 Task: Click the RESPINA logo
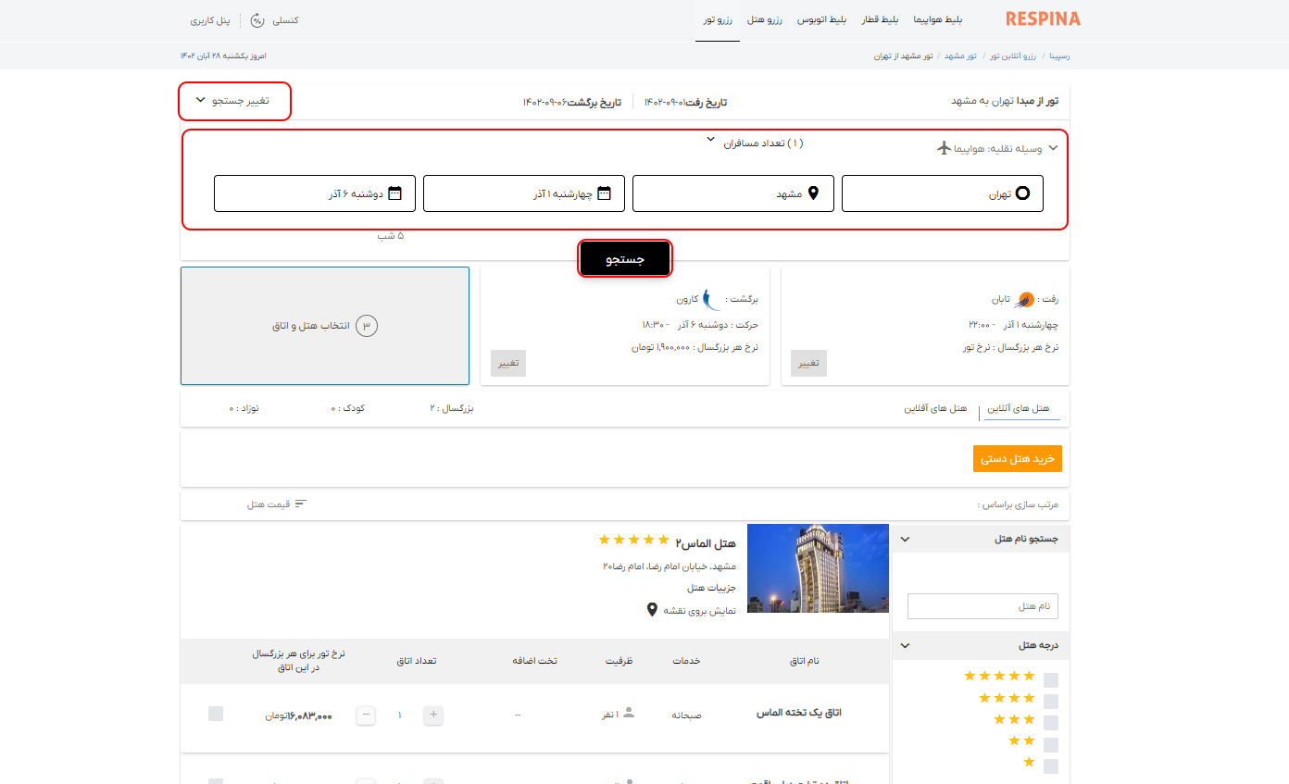1042,18
